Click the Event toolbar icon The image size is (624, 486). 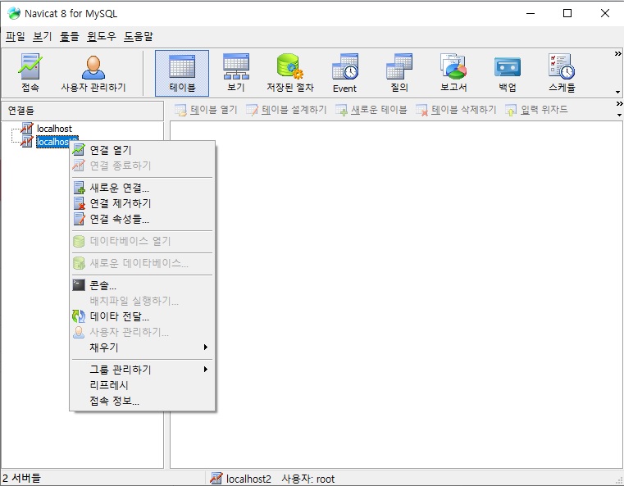click(x=344, y=73)
